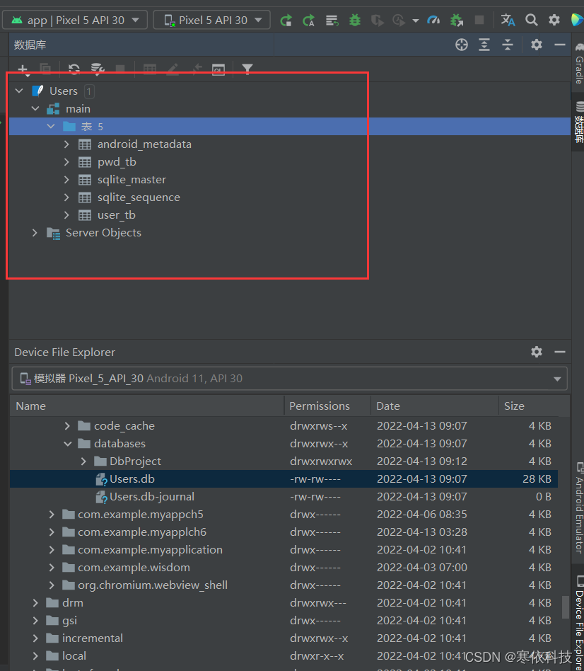Open the emulator Pixel_5_API_30 device combo box

tap(289, 378)
